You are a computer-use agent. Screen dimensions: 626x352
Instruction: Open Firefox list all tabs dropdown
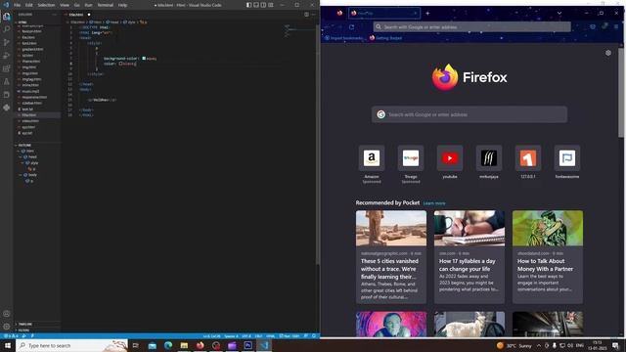(x=559, y=13)
